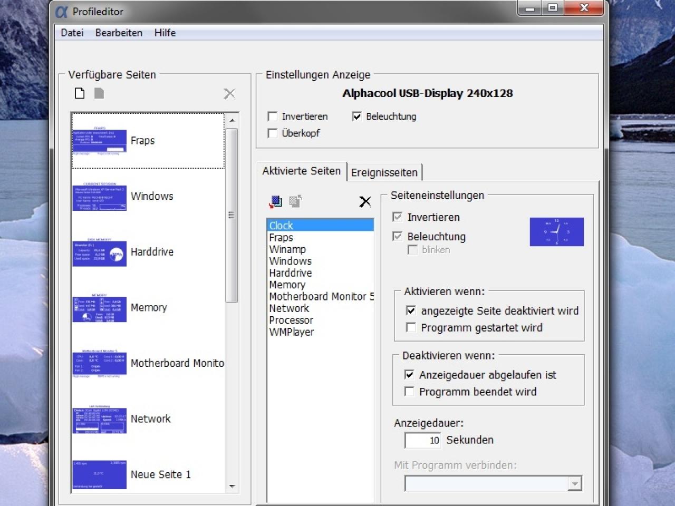Select Windows in activated pages list
675x506 pixels.
(320, 261)
